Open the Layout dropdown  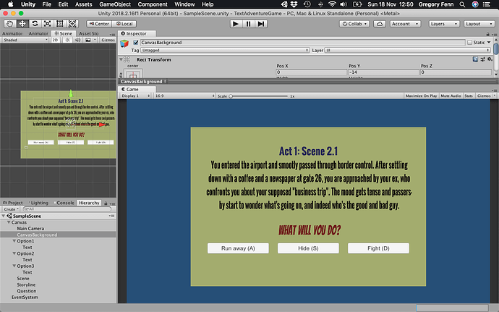478,24
